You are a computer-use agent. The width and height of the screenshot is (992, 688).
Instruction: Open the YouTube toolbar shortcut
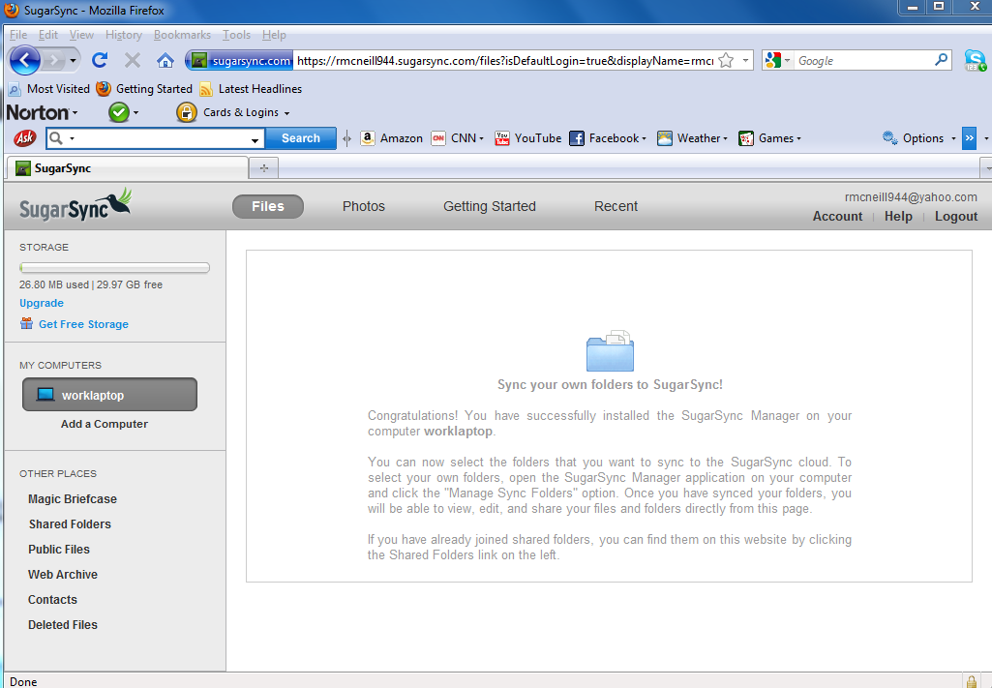tap(528, 138)
